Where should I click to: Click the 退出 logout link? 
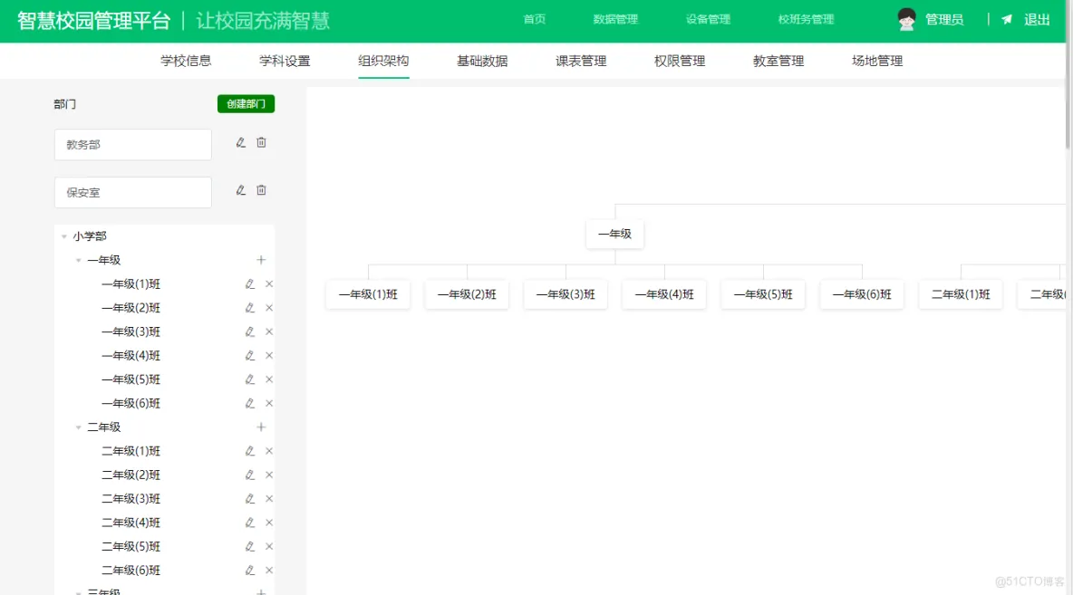1037,20
